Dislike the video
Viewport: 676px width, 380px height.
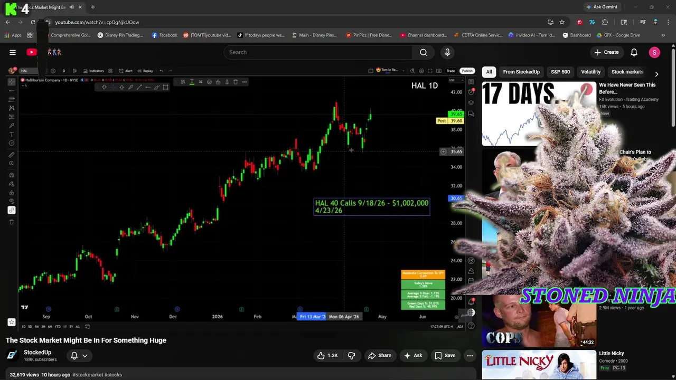[x=351, y=356]
